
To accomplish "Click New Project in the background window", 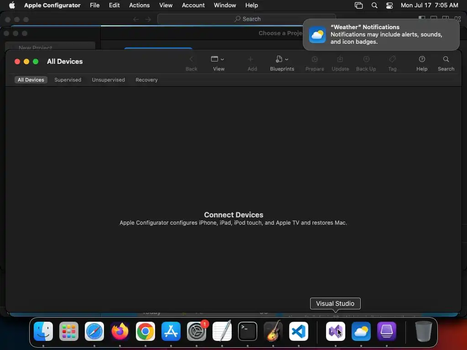I will point(35,47).
